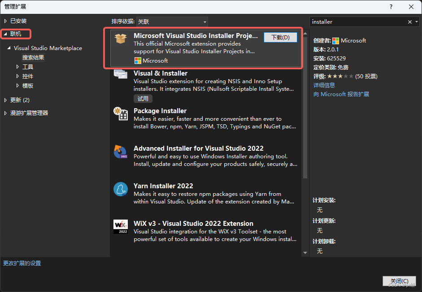Click the 下载(D) download button
This screenshot has height=292, width=422.
[280, 37]
